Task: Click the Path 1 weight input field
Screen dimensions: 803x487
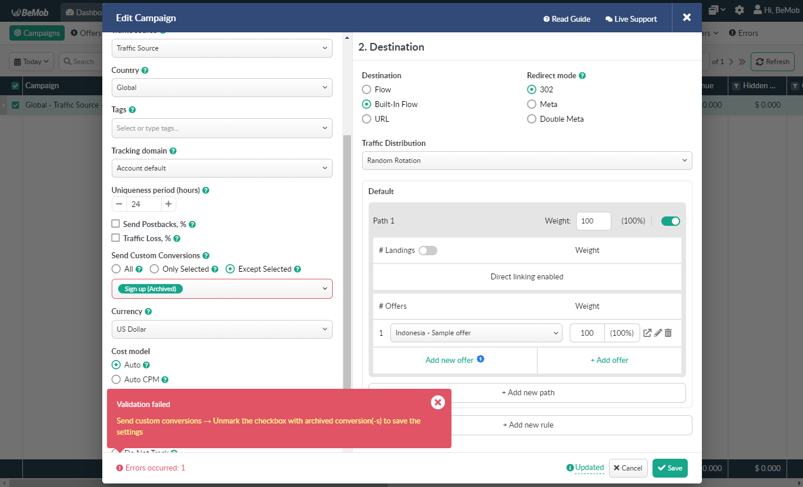Action: [594, 221]
